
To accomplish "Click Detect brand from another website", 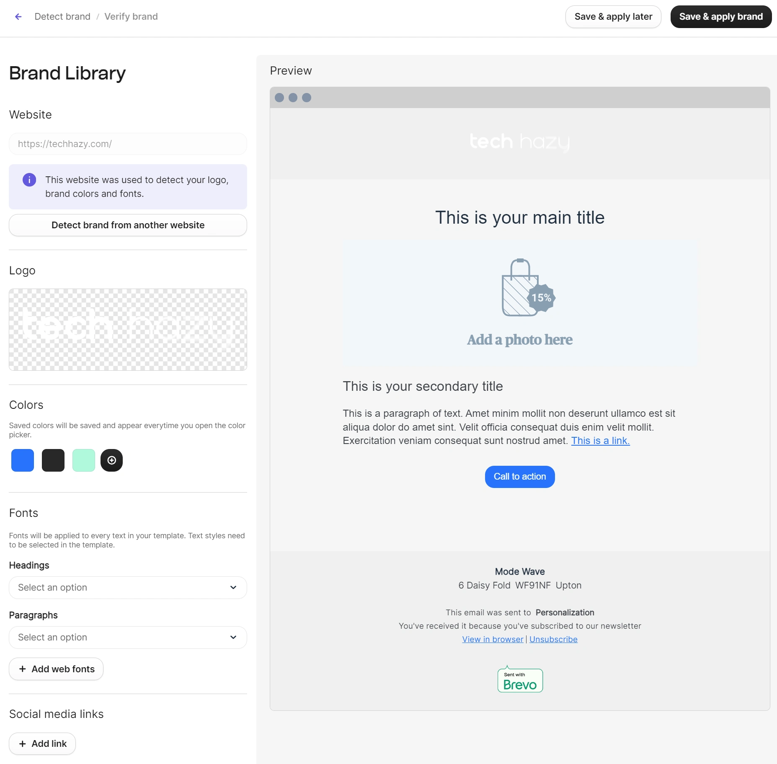I will tap(128, 225).
